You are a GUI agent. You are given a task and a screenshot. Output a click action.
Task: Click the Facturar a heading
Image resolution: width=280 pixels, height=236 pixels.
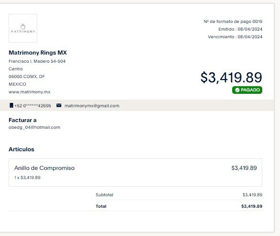click(22, 120)
